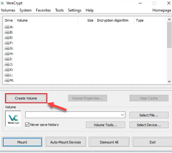Select the "E:" drive letter text
Image resolution: width=172 pixels, height=153 pixels.
point(11,38)
